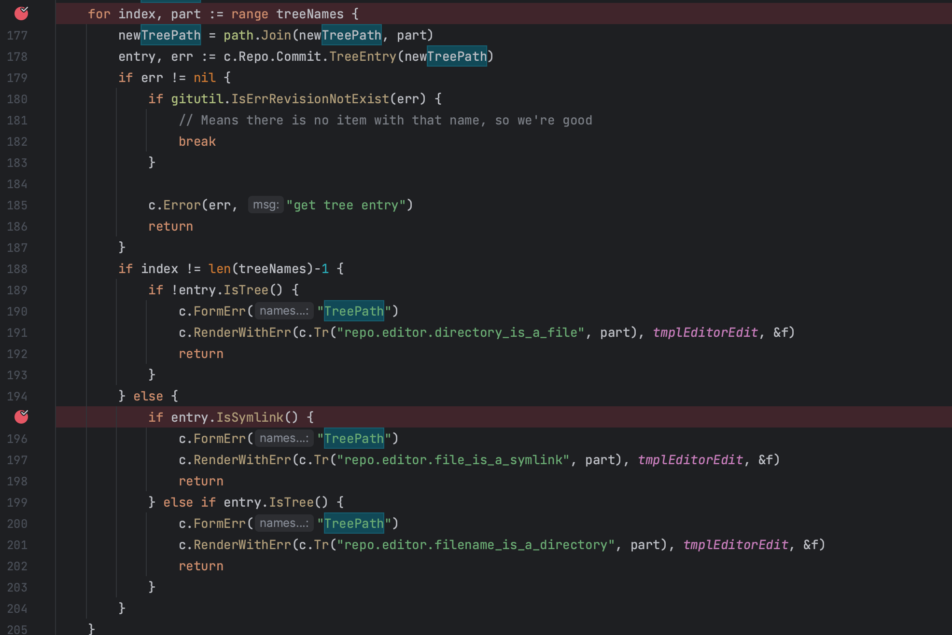The height and width of the screenshot is (635, 952).
Task: Click 'return' keyword on line 192
Action: point(201,354)
